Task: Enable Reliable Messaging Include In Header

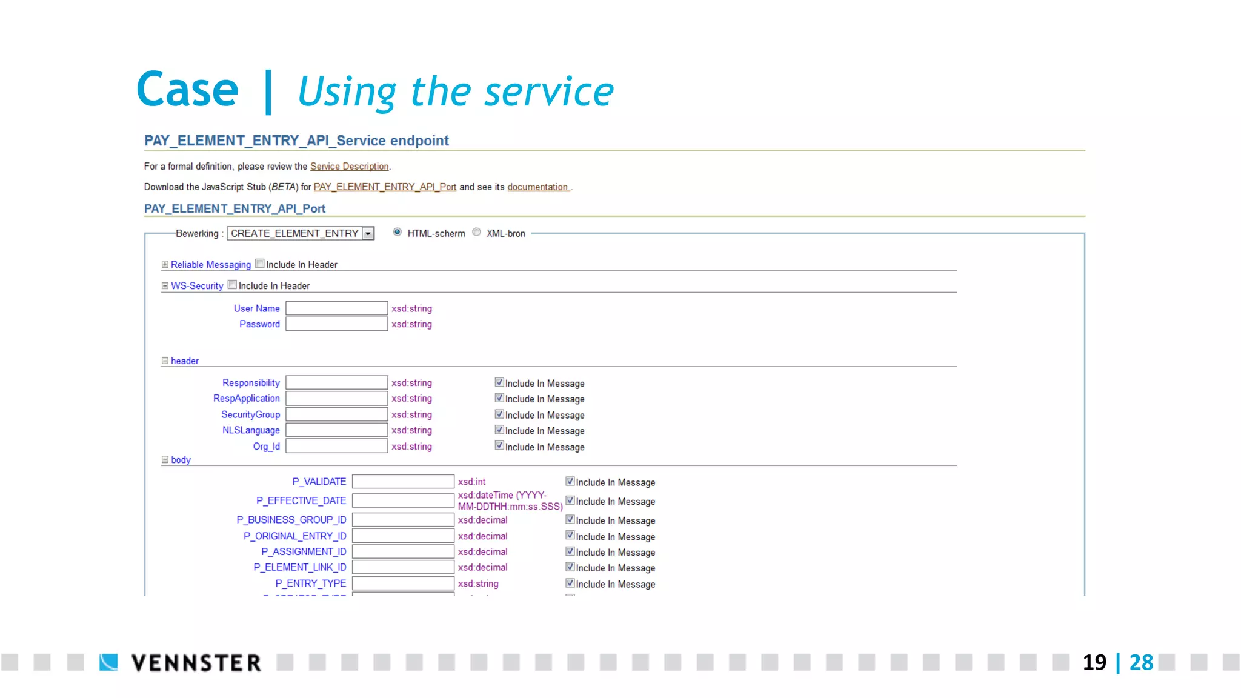Action: (260, 264)
